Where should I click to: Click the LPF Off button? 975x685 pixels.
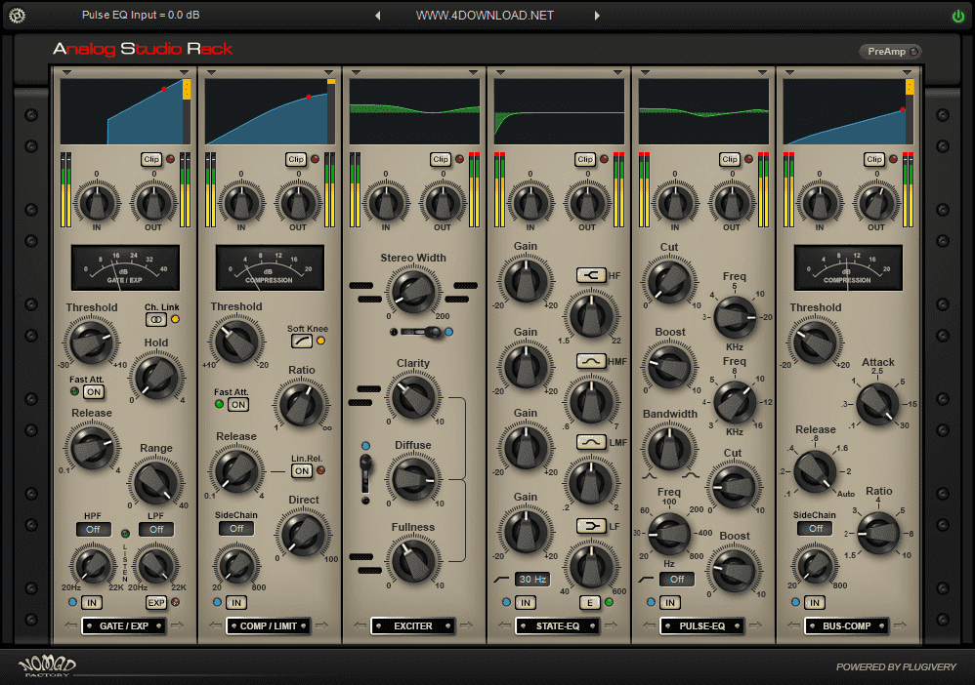pos(156,529)
